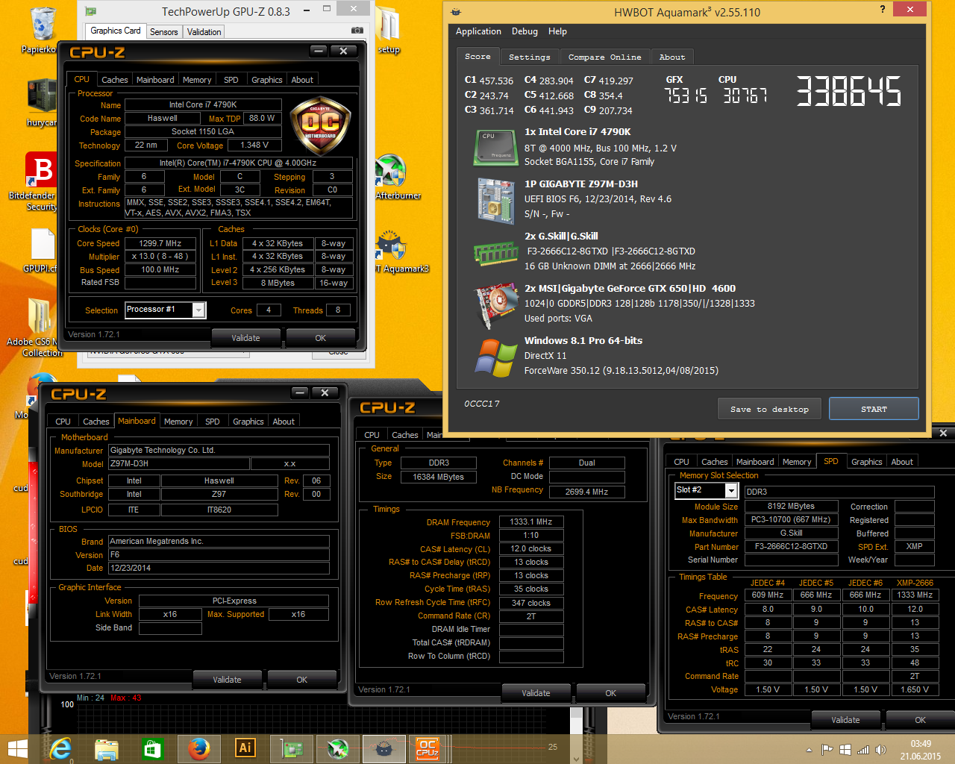Open the Help menu in Aquamark
955x764 pixels.
coord(557,31)
